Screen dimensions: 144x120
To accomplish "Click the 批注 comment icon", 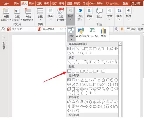I will [99, 11].
